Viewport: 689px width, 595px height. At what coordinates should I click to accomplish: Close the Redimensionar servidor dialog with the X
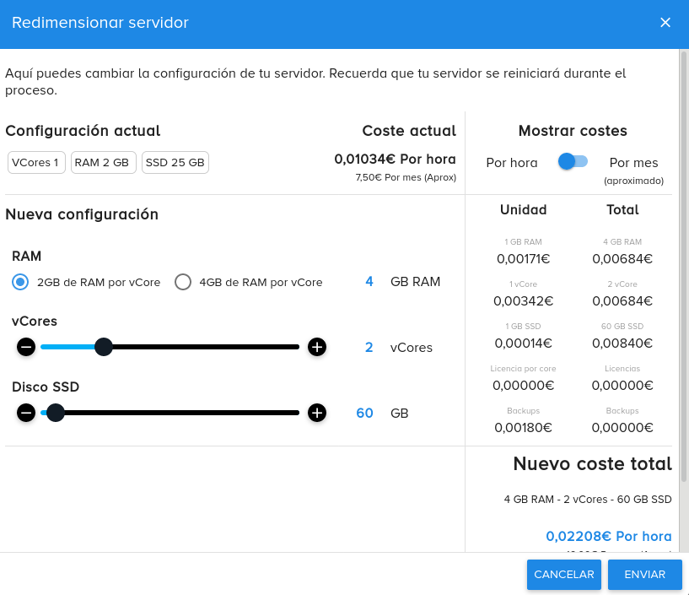(x=665, y=24)
